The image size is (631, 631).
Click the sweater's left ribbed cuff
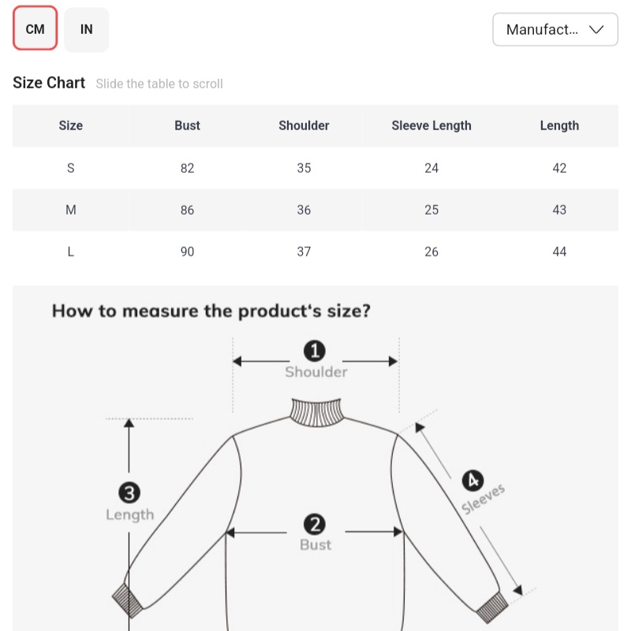point(126,600)
